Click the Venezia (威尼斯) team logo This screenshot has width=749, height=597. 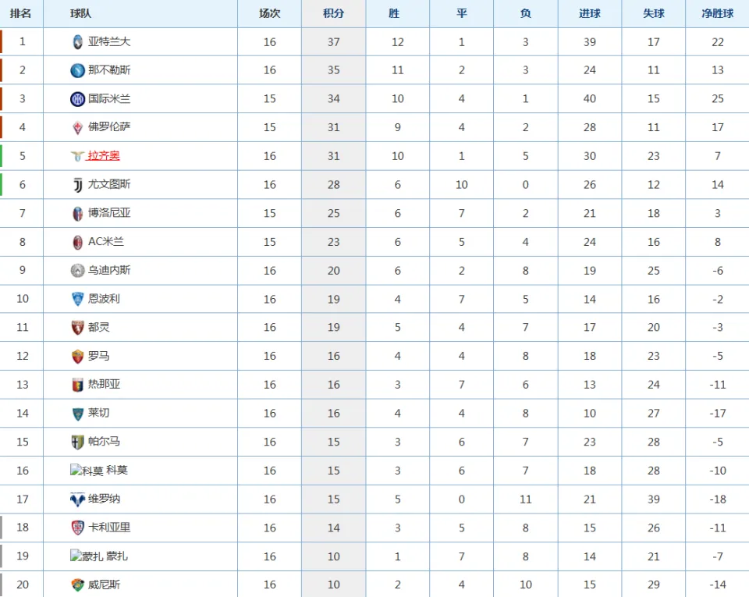[77, 585]
